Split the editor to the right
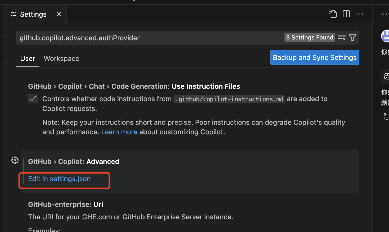 [346, 14]
